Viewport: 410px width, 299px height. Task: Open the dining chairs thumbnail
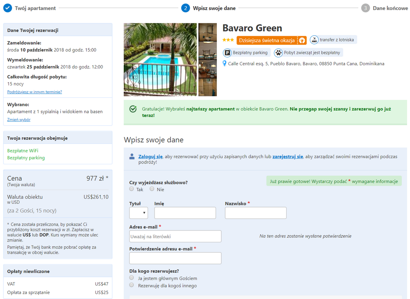207,51
